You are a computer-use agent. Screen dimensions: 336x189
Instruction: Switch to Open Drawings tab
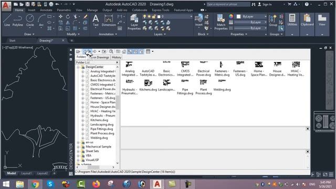pos(99,57)
